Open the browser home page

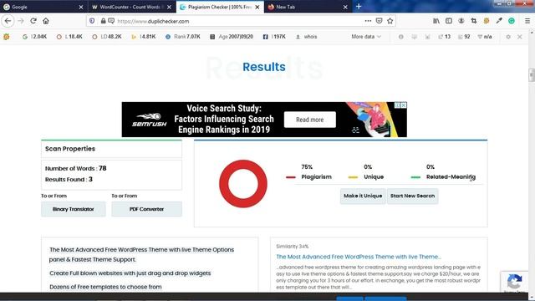click(x=46, y=21)
